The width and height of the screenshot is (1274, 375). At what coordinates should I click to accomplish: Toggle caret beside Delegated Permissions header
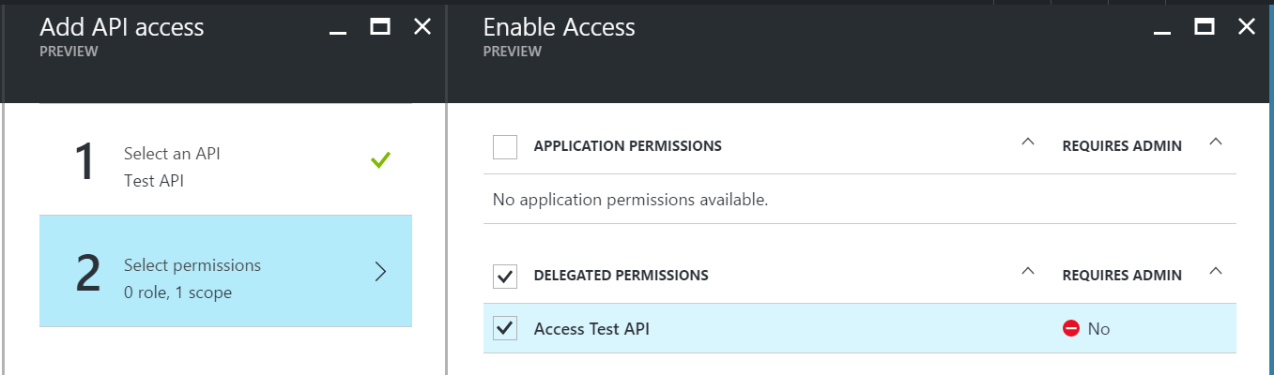tap(1027, 272)
